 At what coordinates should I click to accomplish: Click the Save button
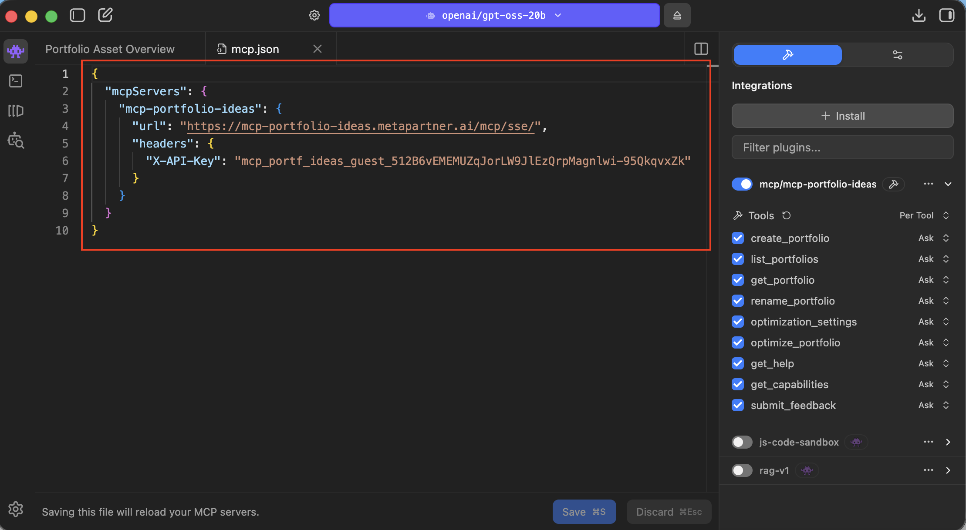[584, 512]
